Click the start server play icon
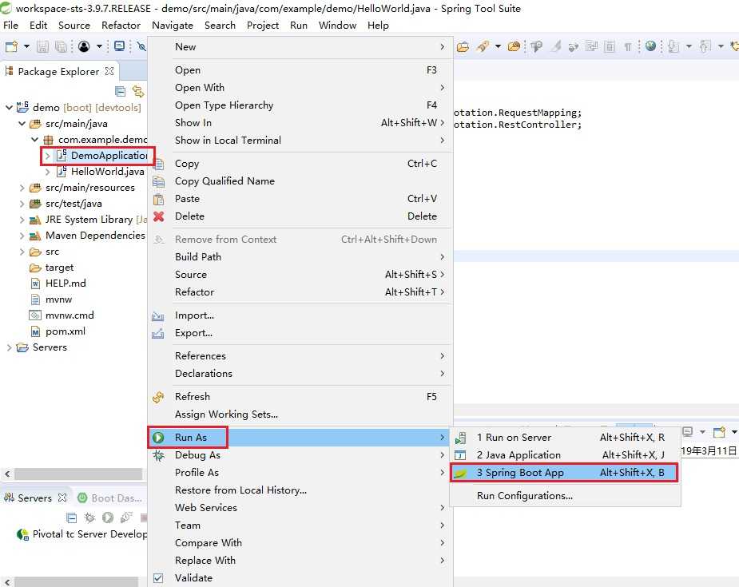 click(108, 518)
